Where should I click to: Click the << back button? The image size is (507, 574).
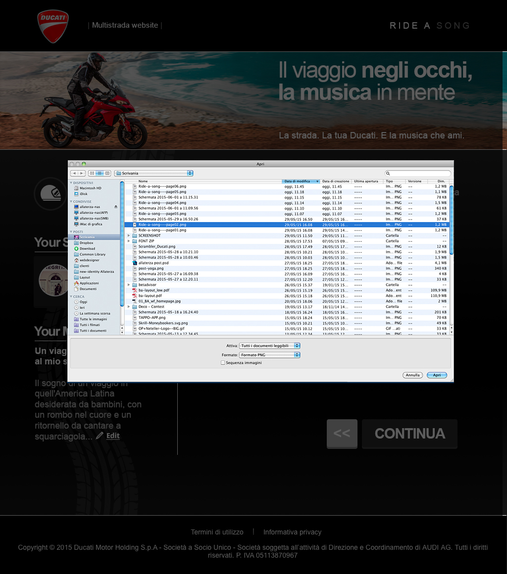(x=342, y=434)
